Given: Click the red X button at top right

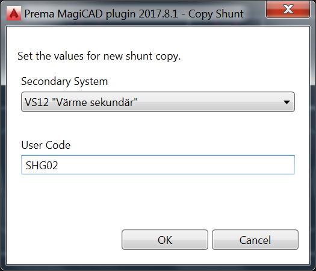Looking at the screenshot, I should pyautogui.click(x=288, y=9).
